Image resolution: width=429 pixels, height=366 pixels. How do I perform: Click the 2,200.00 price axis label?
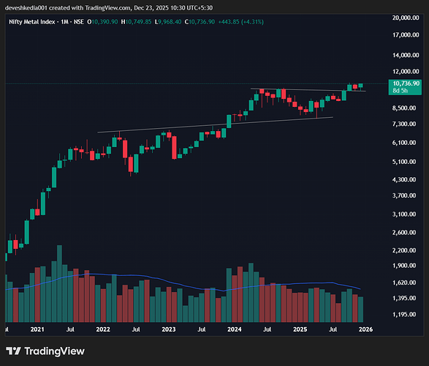point(404,250)
